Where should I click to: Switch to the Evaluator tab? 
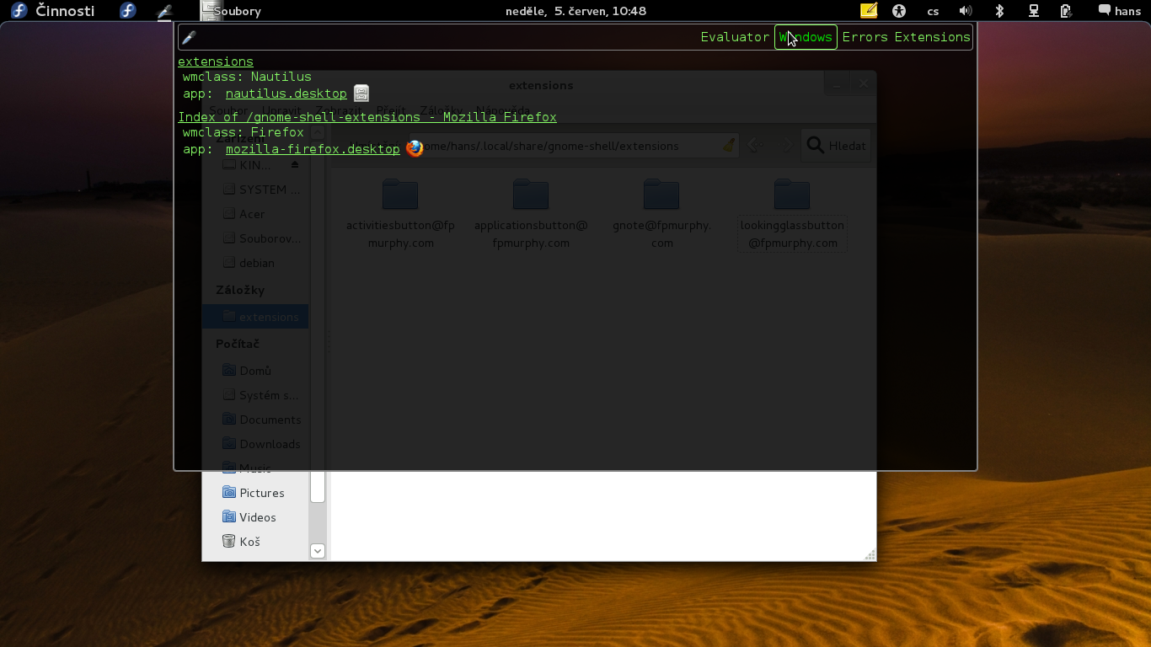pos(735,37)
